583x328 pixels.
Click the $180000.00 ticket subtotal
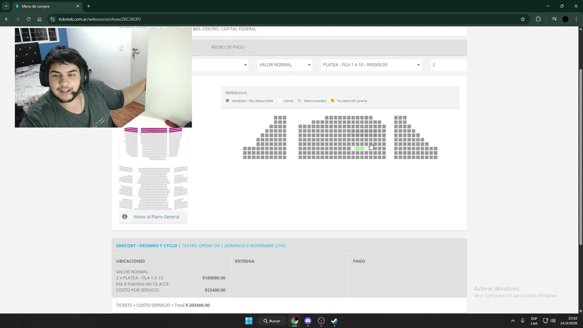point(214,278)
